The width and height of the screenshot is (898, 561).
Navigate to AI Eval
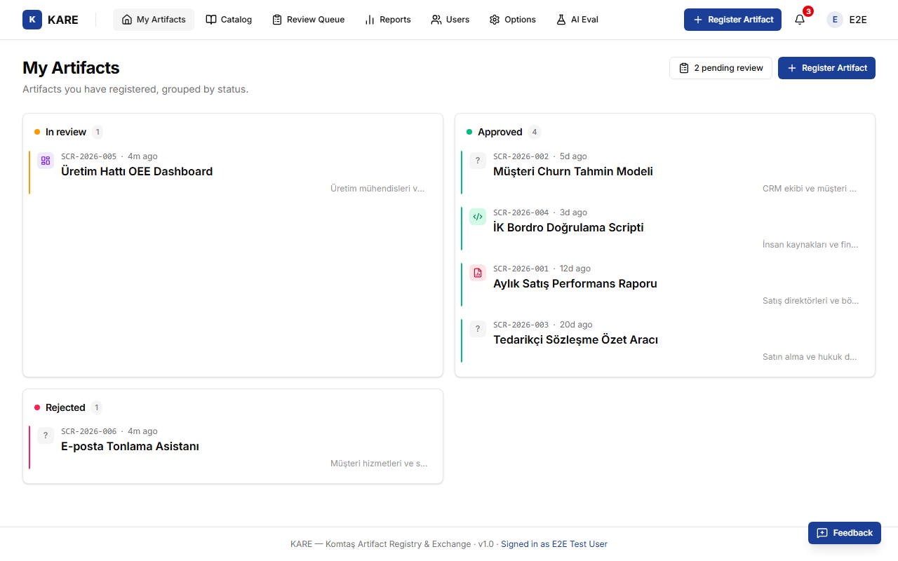click(x=577, y=20)
